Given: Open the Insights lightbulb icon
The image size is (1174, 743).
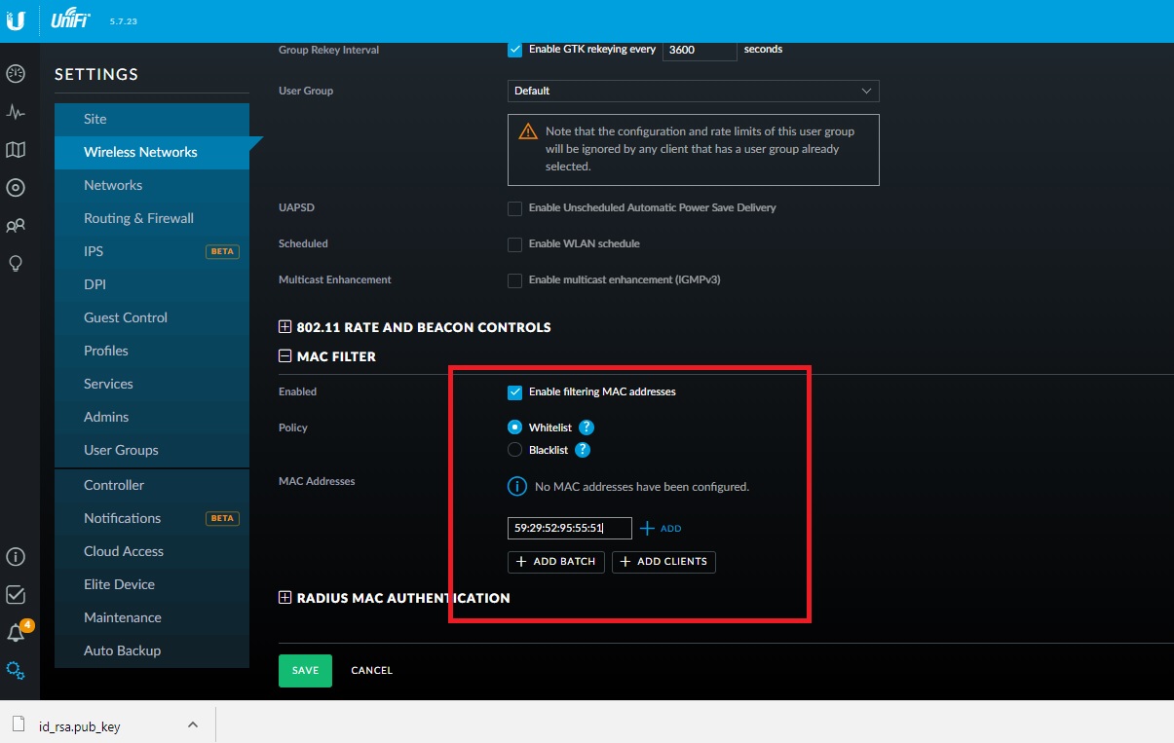Looking at the screenshot, I should (16, 264).
